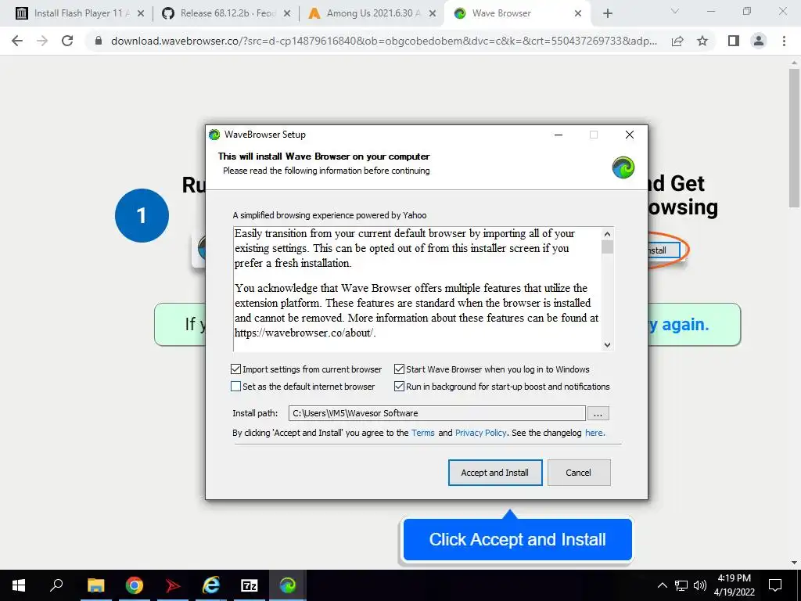This screenshot has width=801, height=601.
Task: Enable Set as the default internet browser
Action: pos(235,387)
